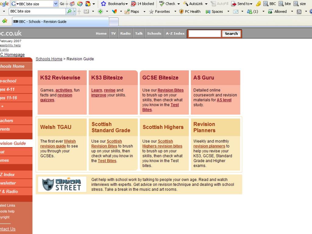Click the form fill card icon in MSN toolbar
This screenshot has width=312, height=234.
tap(86, 12)
